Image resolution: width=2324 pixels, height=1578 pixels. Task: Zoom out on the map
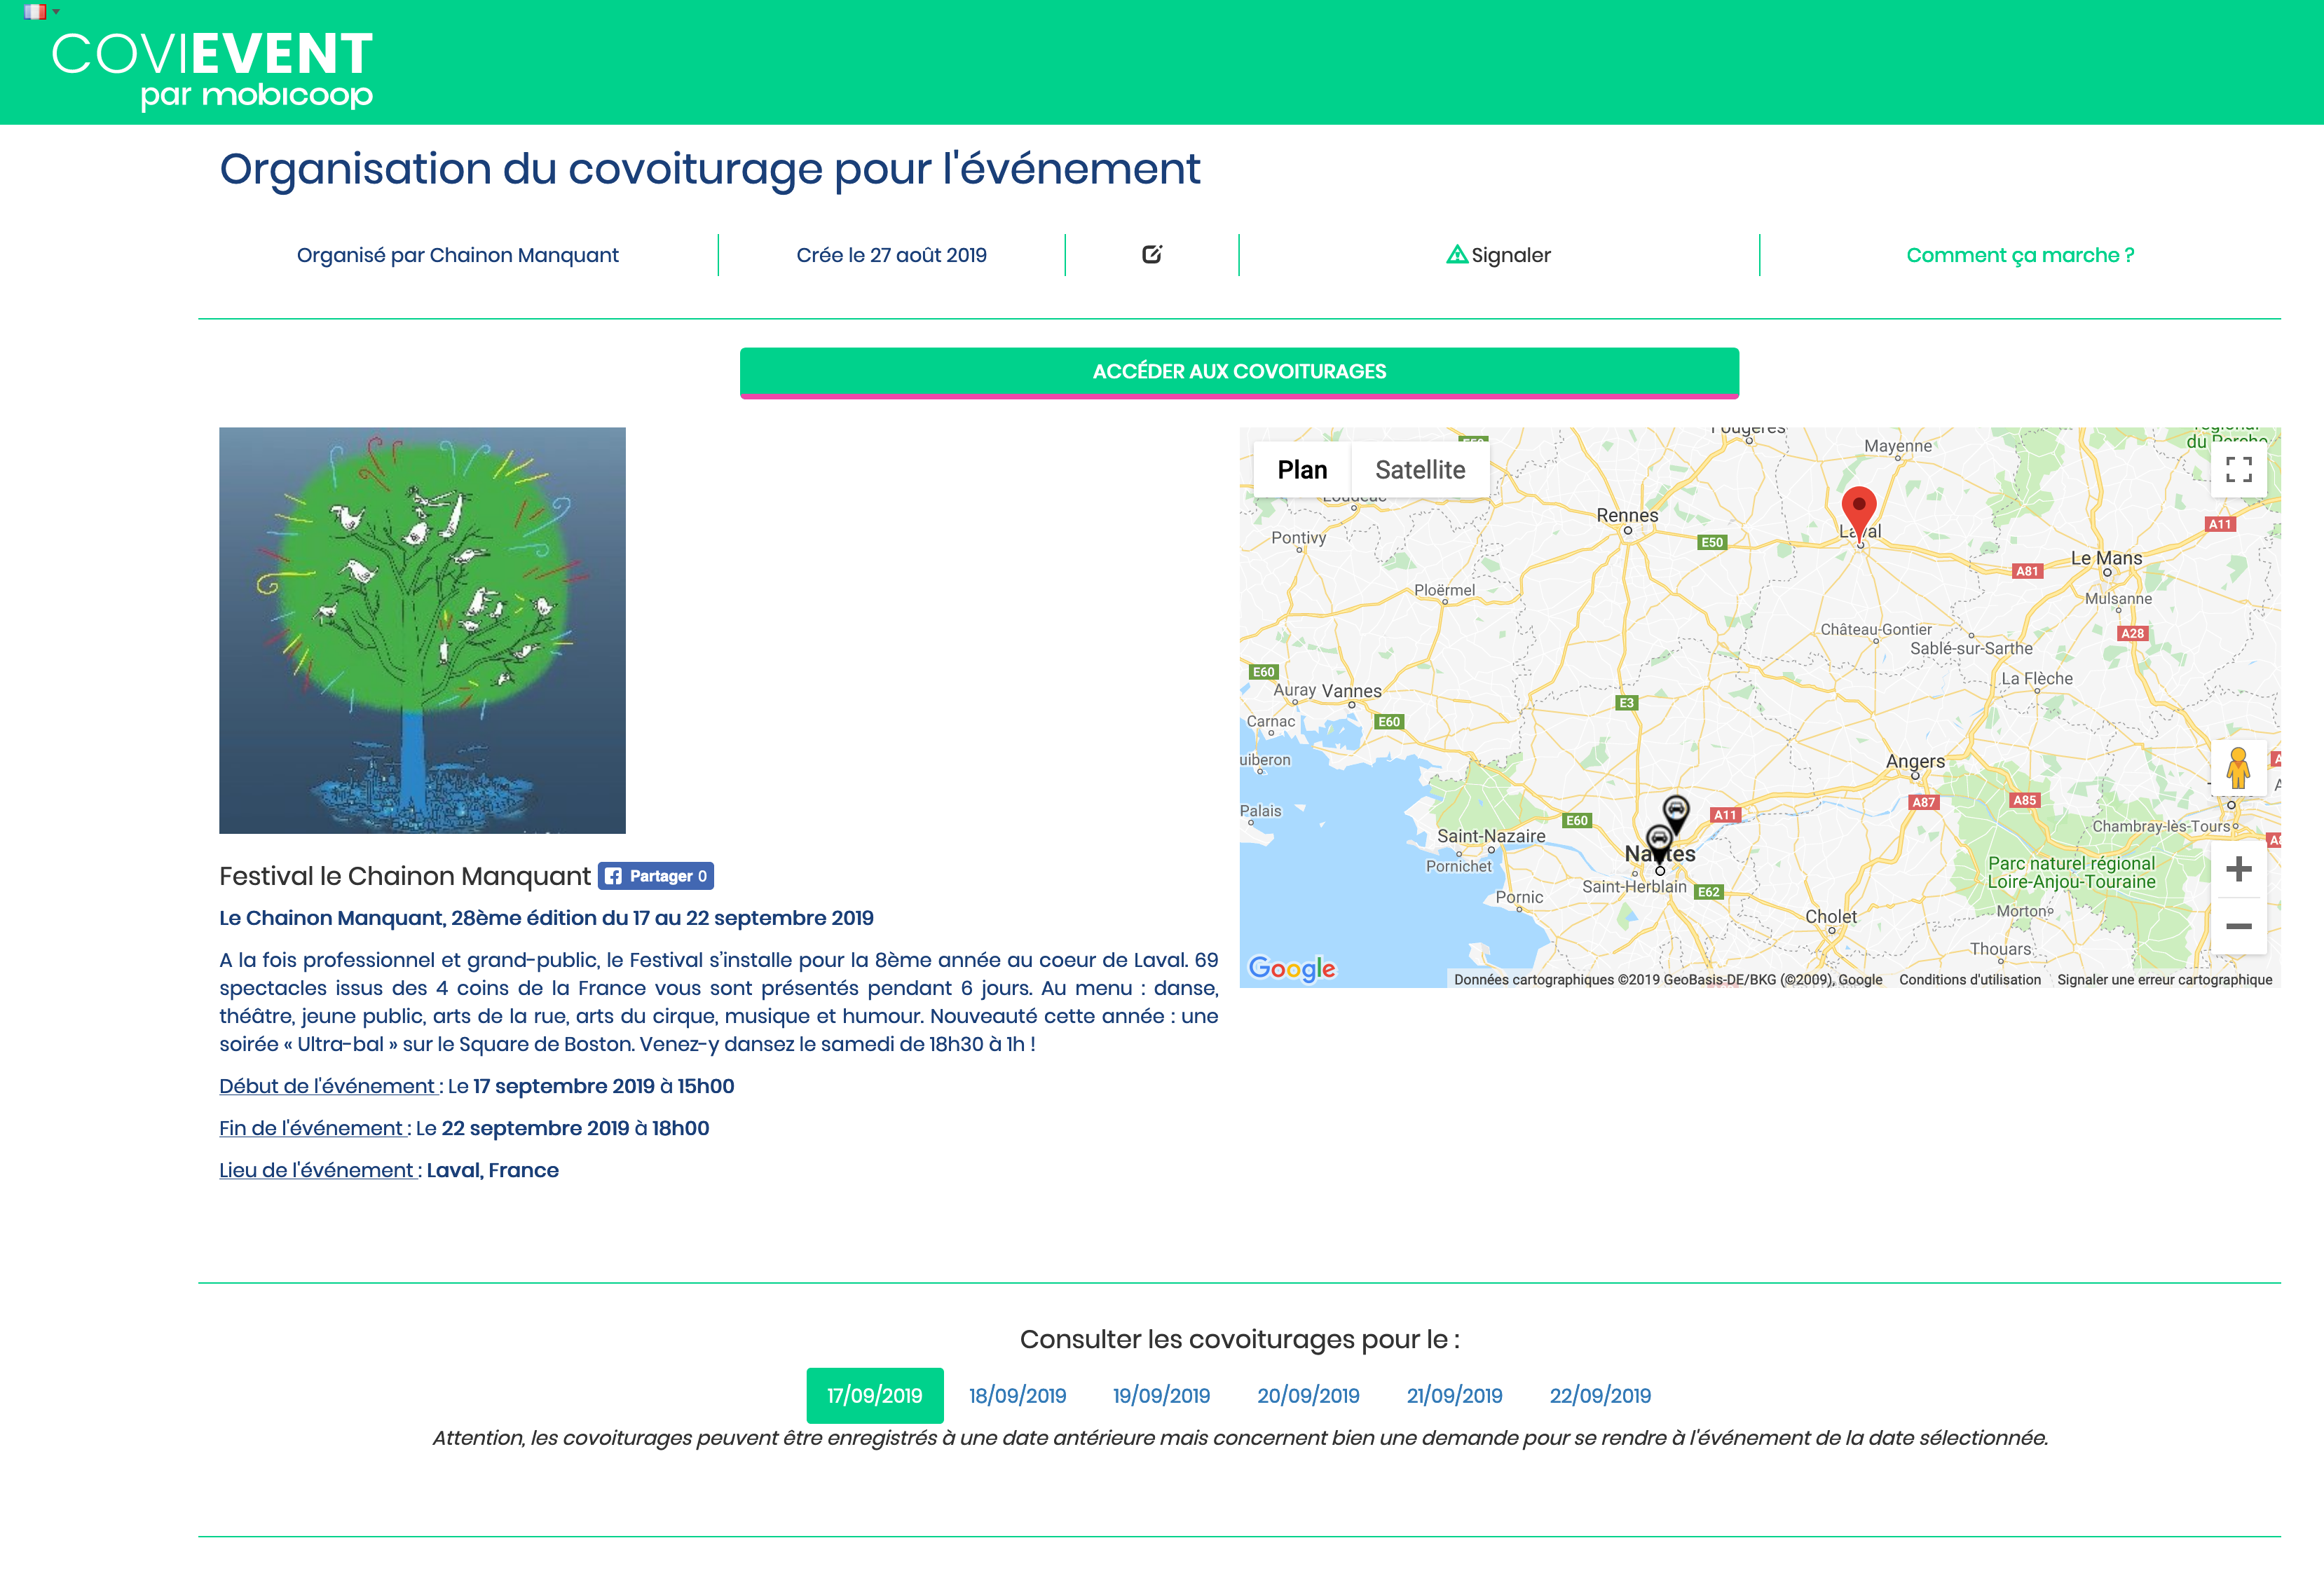pyautogui.click(x=2239, y=926)
